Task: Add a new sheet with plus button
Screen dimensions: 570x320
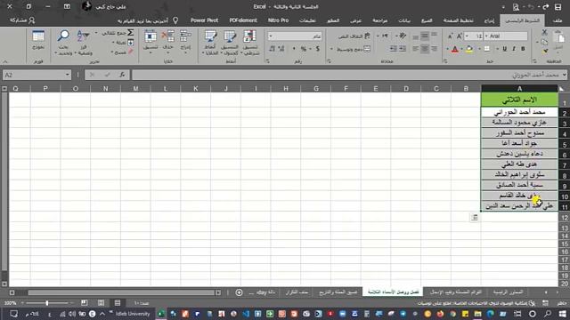Action: click(239, 292)
